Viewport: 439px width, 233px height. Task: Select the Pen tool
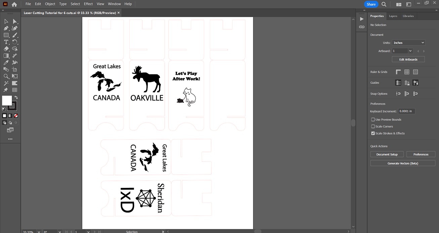pos(6,28)
